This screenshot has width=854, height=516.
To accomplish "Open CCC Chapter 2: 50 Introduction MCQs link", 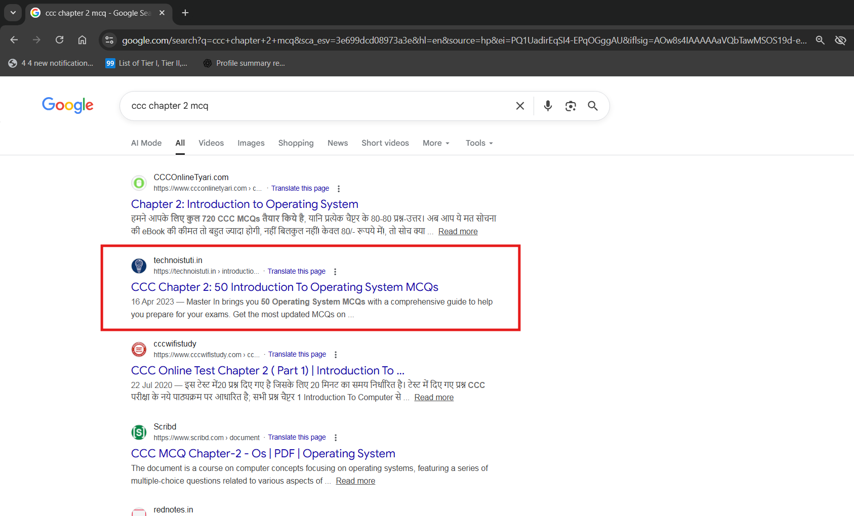I will point(284,287).
